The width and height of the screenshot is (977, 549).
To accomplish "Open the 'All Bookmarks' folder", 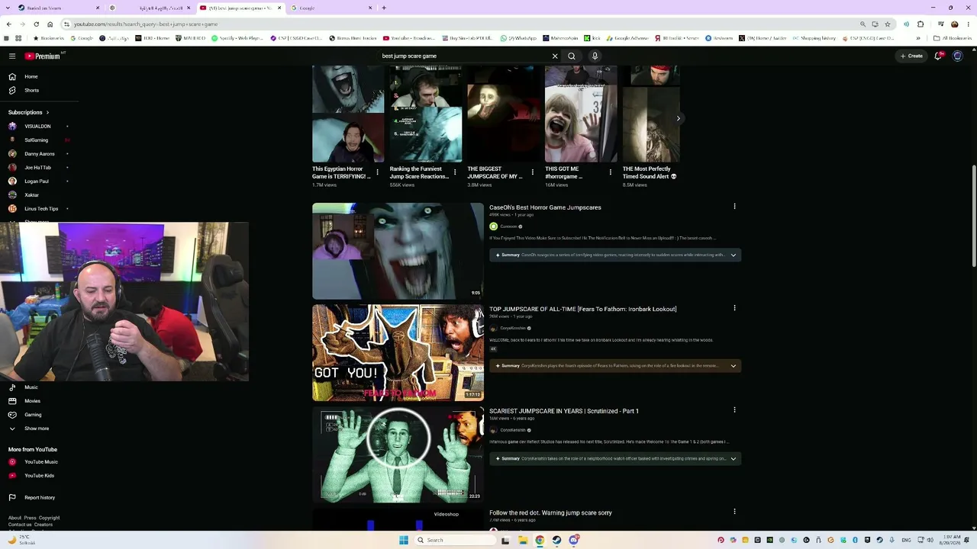I will [953, 38].
